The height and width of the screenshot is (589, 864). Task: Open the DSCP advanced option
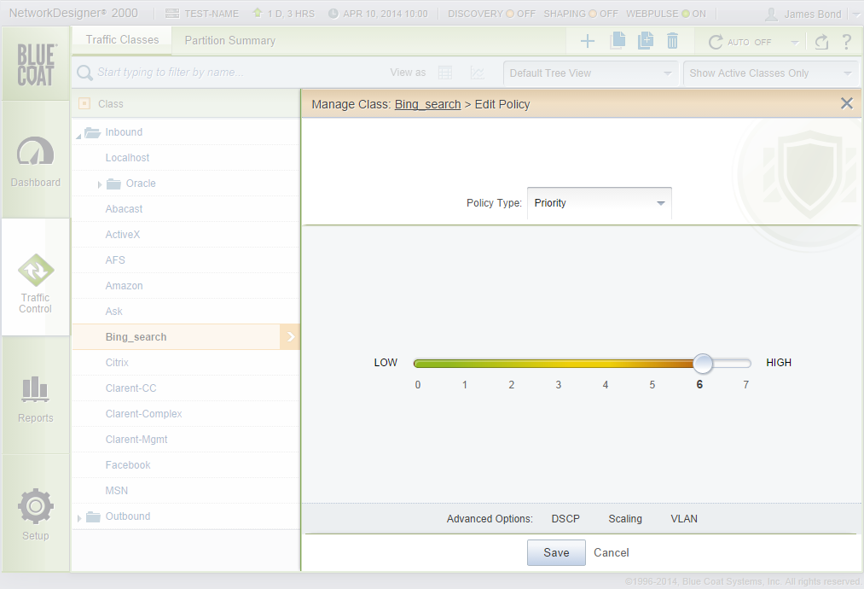(x=565, y=519)
